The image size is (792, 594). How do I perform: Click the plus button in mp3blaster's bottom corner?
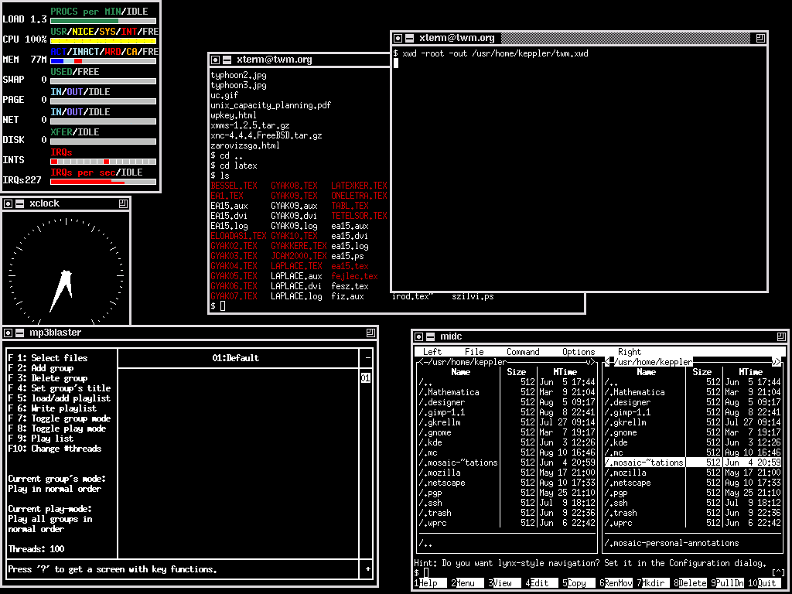pyautogui.click(x=367, y=569)
